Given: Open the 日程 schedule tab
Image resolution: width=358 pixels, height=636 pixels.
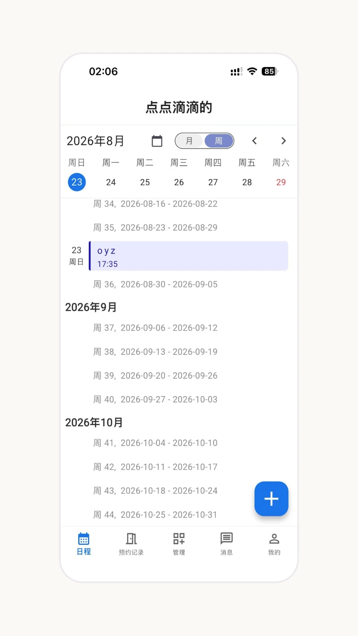Looking at the screenshot, I should point(84,544).
